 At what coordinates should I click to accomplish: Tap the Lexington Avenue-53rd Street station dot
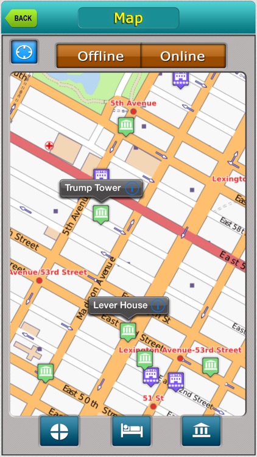[x=180, y=358]
